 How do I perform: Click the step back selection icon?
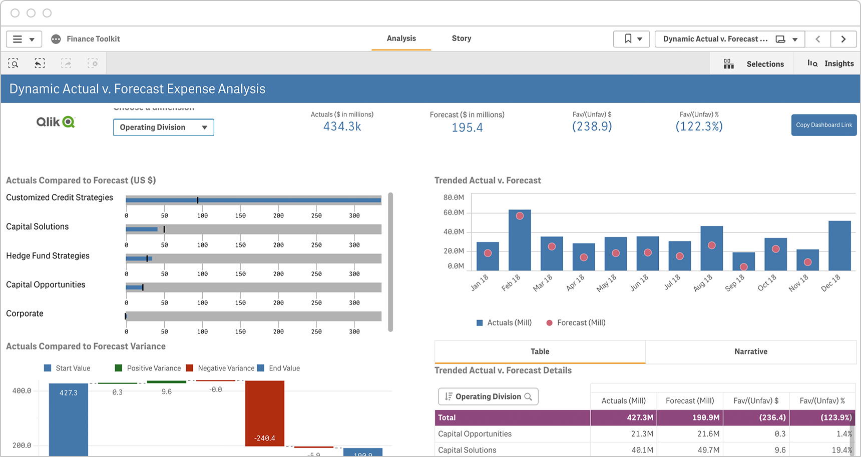coord(40,63)
